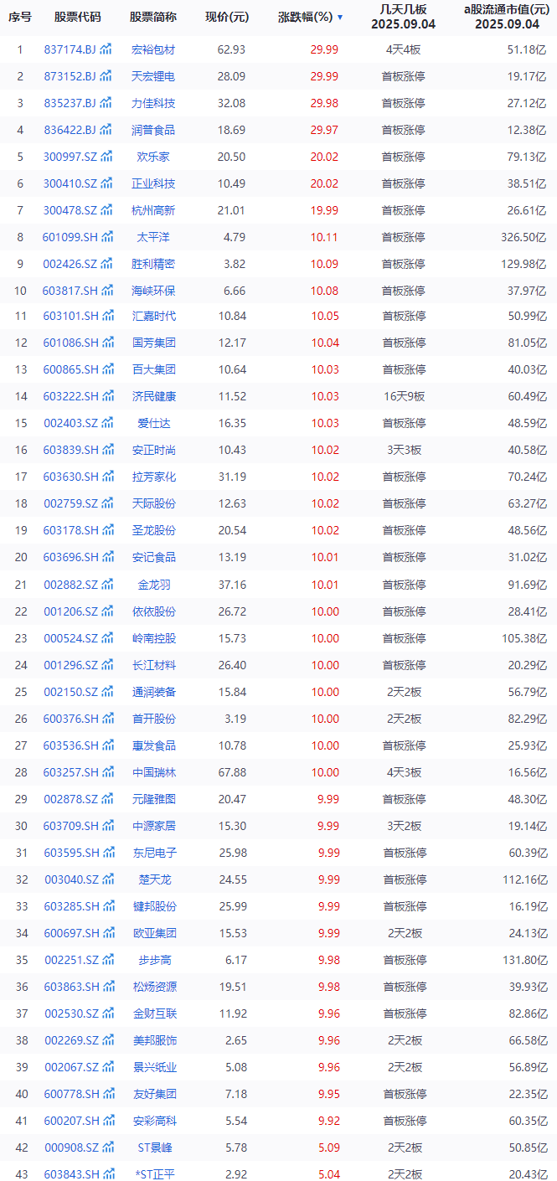The width and height of the screenshot is (557, 1181).
Task: Click chart icon next to 603178.SH
Action: (x=106, y=530)
